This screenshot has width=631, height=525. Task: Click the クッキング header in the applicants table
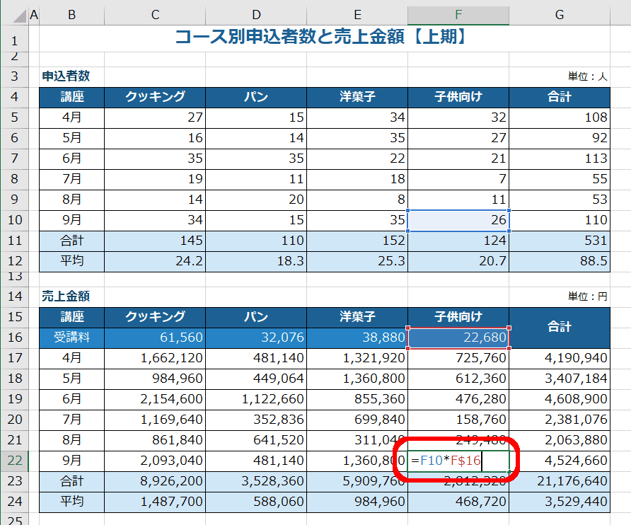pos(155,97)
